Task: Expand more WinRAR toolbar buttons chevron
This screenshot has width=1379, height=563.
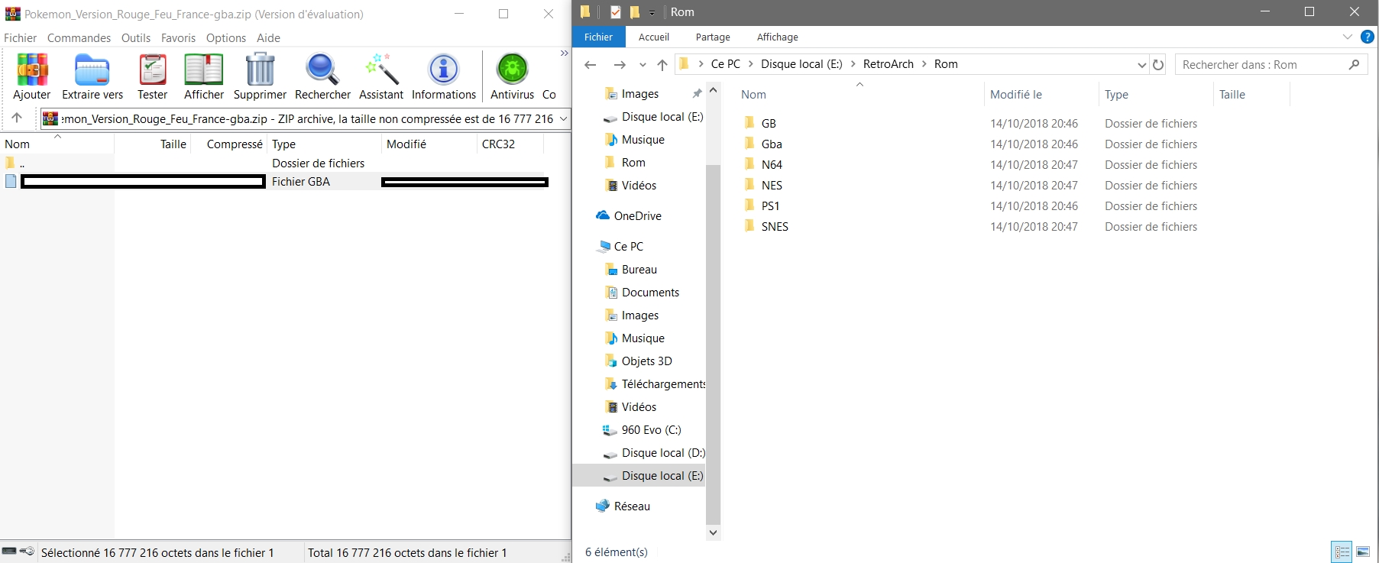Action: point(564,53)
